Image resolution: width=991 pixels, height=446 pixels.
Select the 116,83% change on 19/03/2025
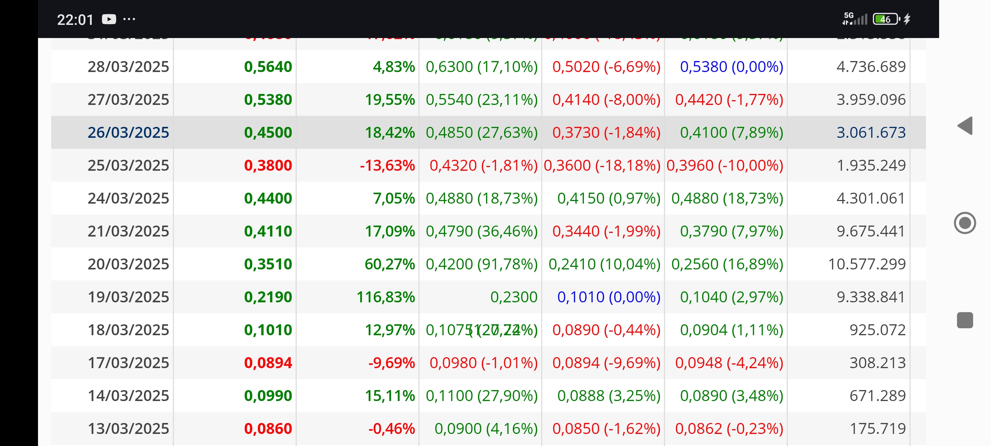386,297
